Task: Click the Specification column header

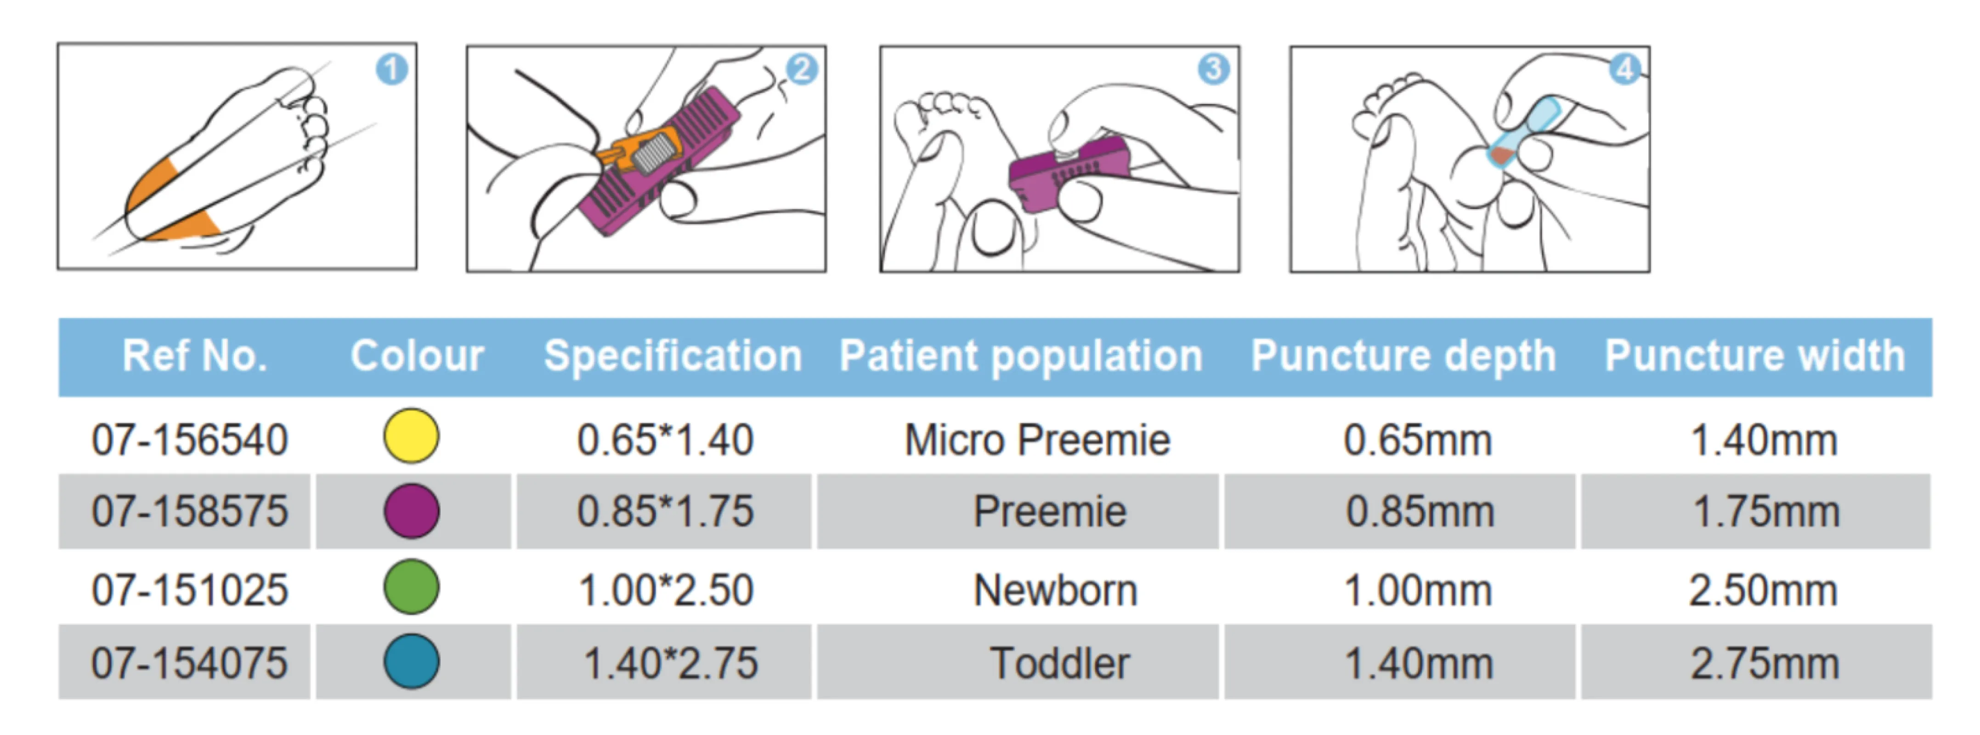Action: pos(673,356)
